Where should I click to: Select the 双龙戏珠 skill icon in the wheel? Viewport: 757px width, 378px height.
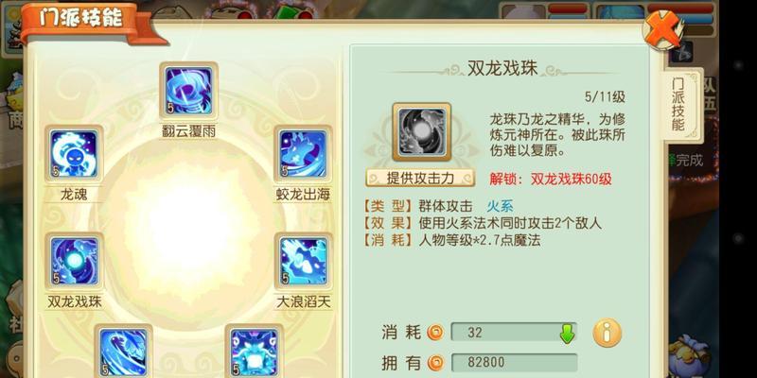(x=75, y=261)
